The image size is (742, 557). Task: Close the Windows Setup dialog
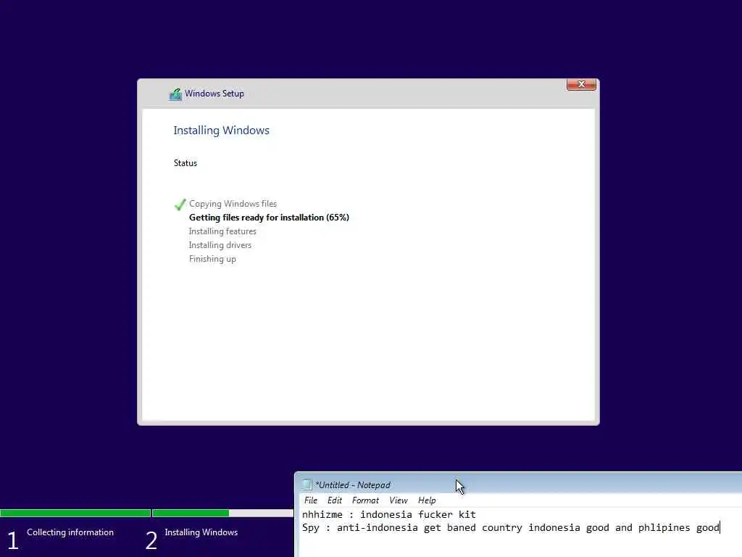click(581, 84)
